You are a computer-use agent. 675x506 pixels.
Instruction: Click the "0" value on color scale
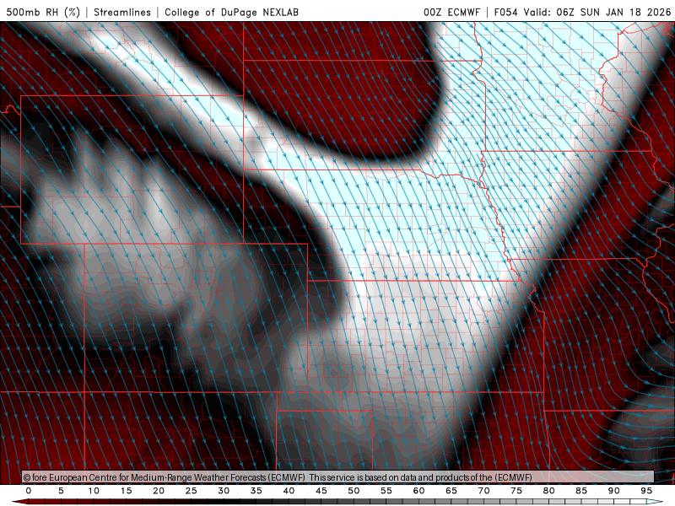(29, 491)
